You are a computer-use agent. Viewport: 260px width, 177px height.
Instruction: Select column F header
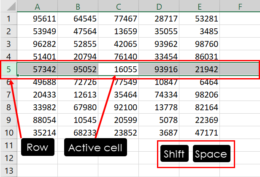(240, 6)
